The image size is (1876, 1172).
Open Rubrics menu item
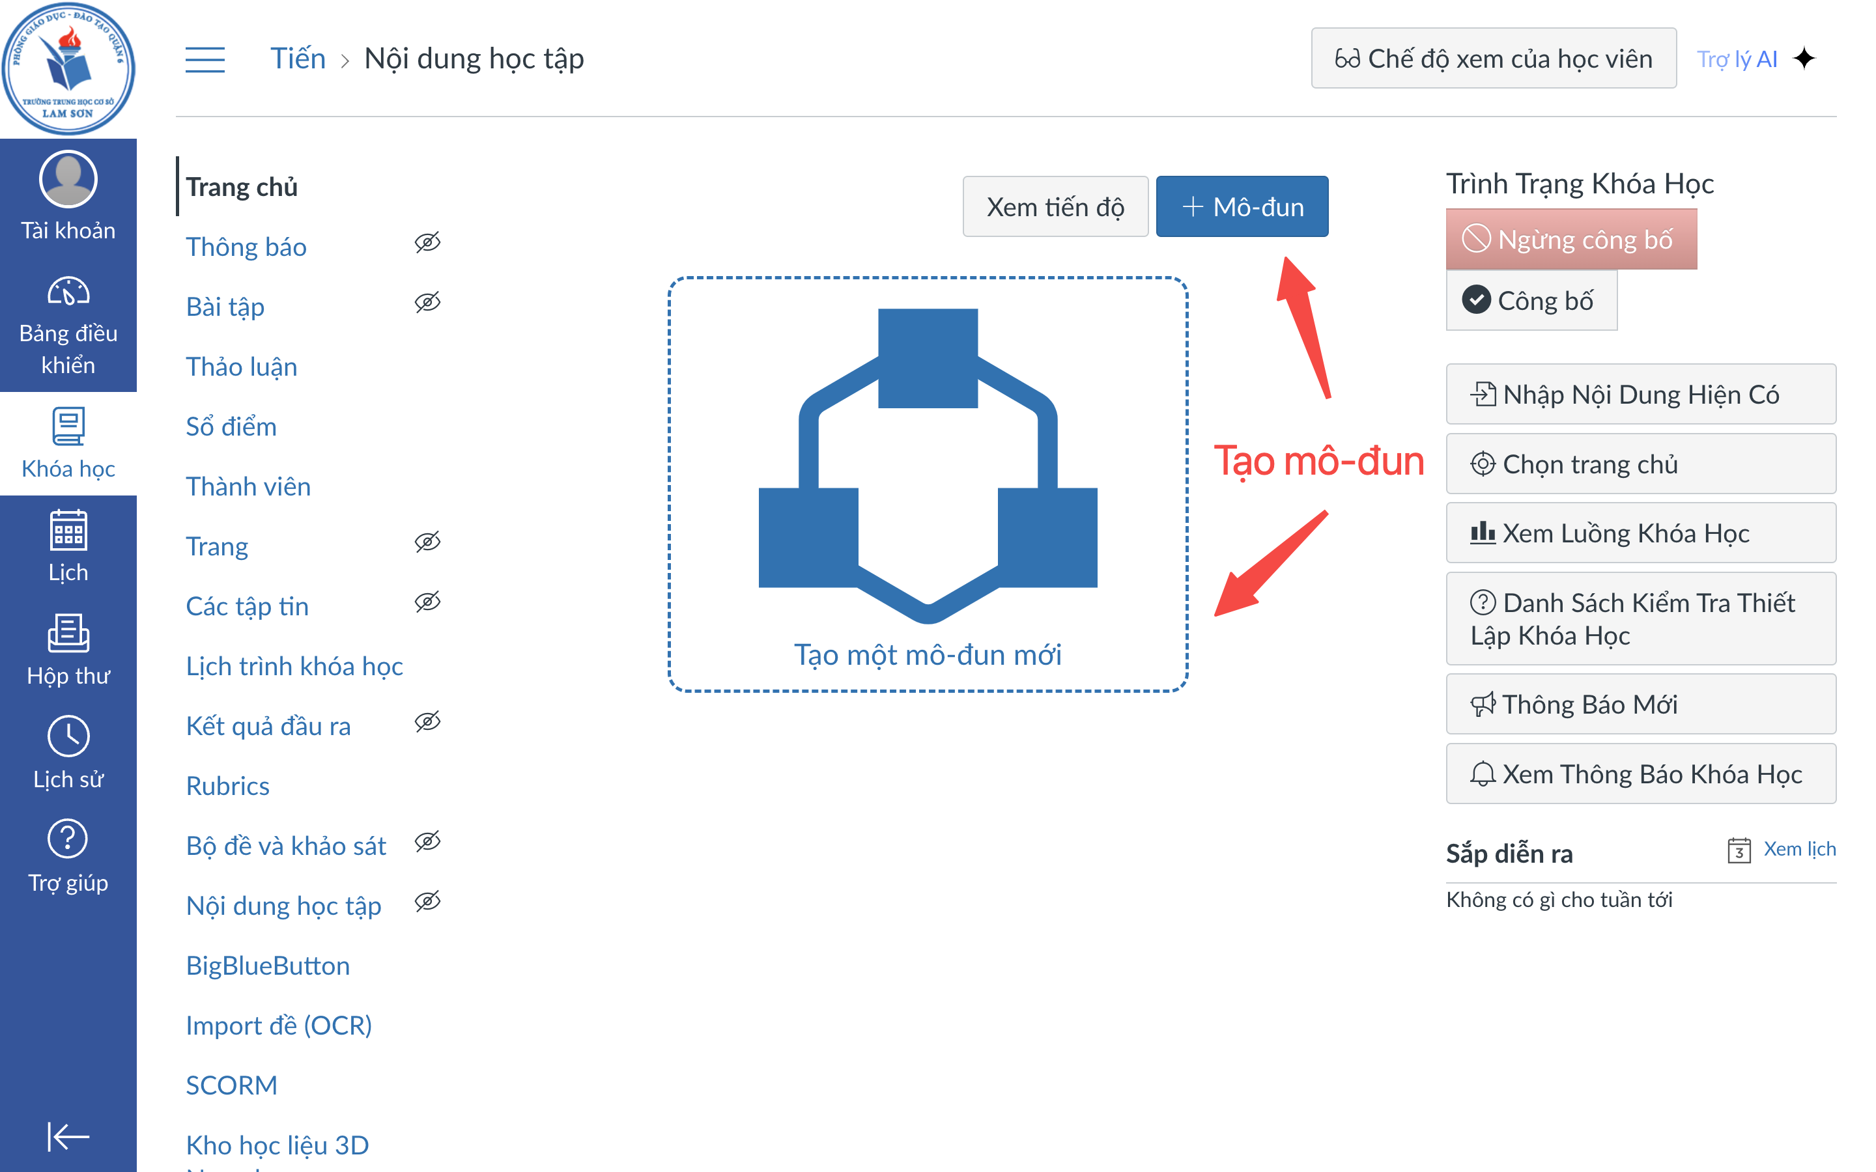(228, 785)
